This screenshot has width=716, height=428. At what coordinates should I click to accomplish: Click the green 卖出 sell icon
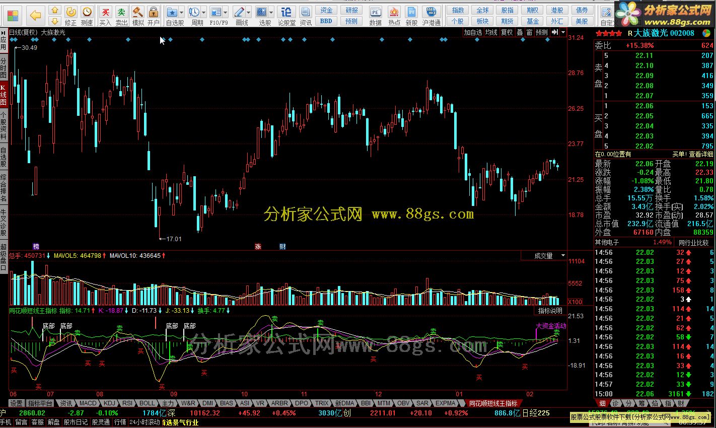[x=121, y=12]
